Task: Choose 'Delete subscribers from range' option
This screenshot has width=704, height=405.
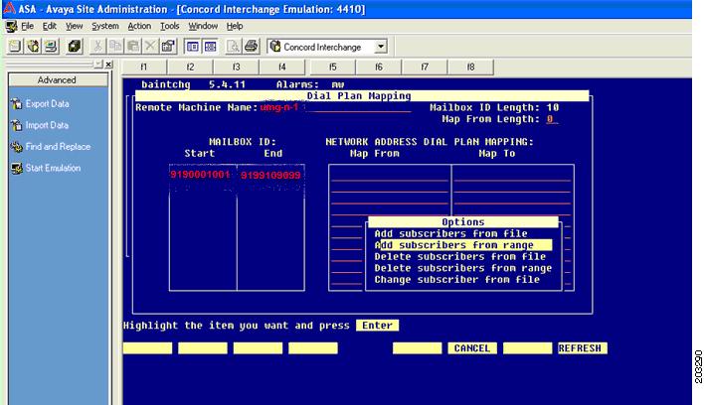Action: pos(462,268)
